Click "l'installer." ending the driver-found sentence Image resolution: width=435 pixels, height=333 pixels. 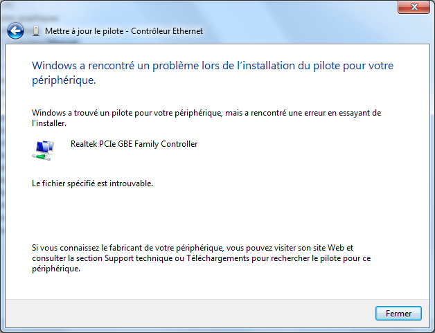pos(49,123)
